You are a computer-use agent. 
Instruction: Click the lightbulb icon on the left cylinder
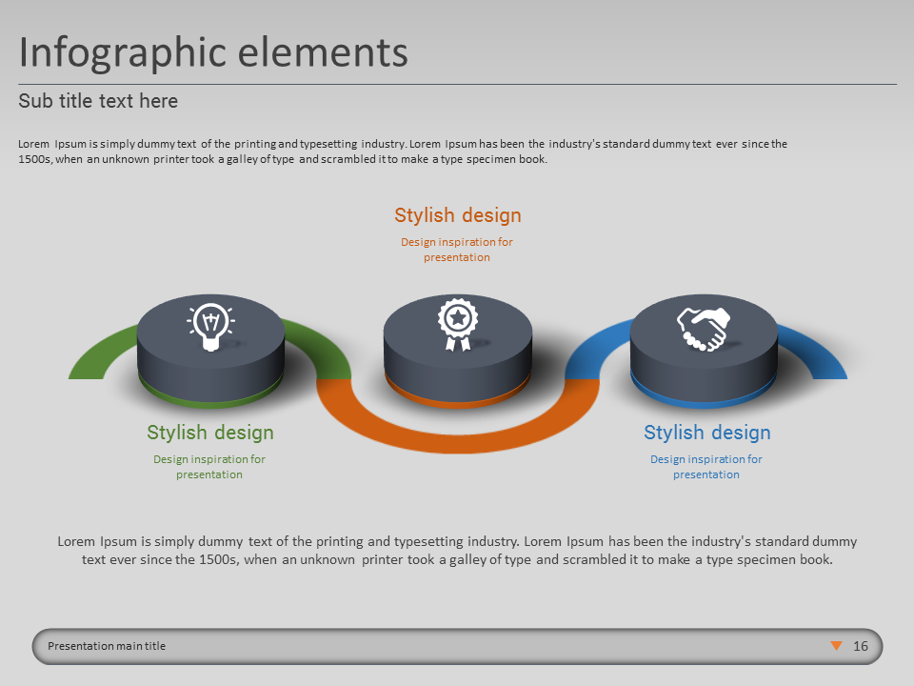tap(210, 327)
